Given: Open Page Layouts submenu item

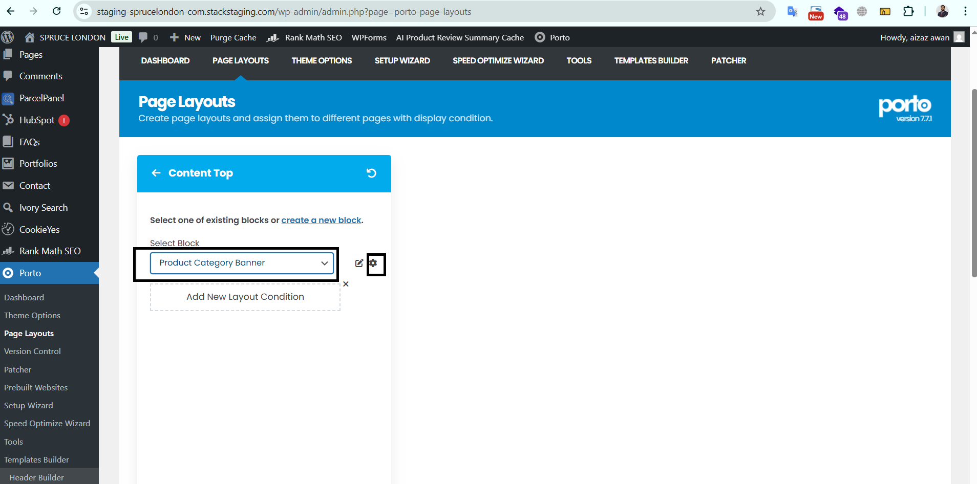Looking at the screenshot, I should (x=29, y=334).
